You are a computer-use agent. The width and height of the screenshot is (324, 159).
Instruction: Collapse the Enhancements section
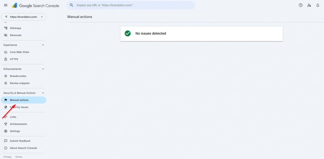tap(43, 69)
